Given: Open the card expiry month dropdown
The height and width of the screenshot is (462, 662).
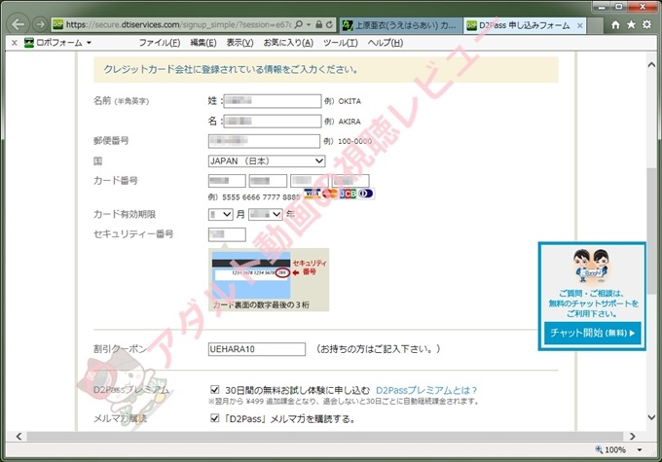Looking at the screenshot, I should pyautogui.click(x=220, y=214).
